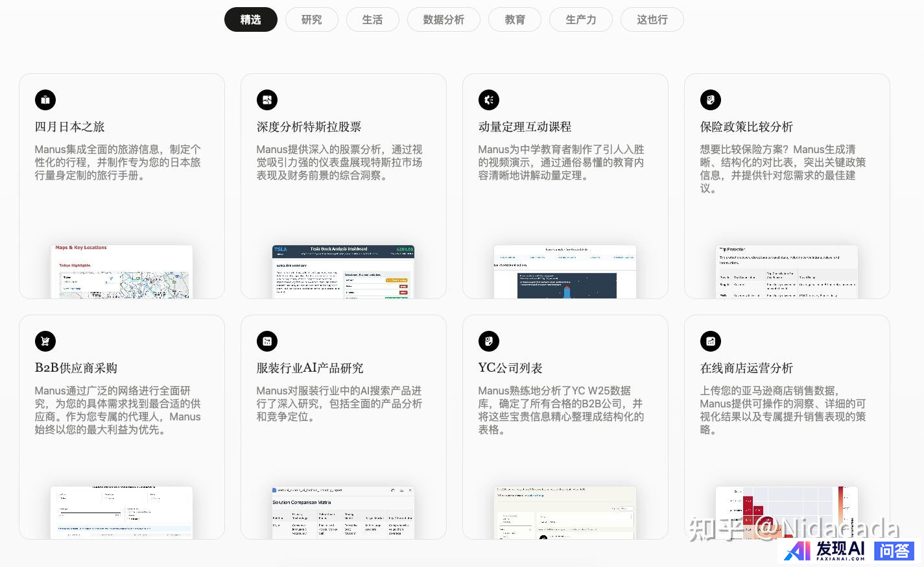Click the B2B供应商采购 card icon
Screen dimensions: 924x567
45,341
